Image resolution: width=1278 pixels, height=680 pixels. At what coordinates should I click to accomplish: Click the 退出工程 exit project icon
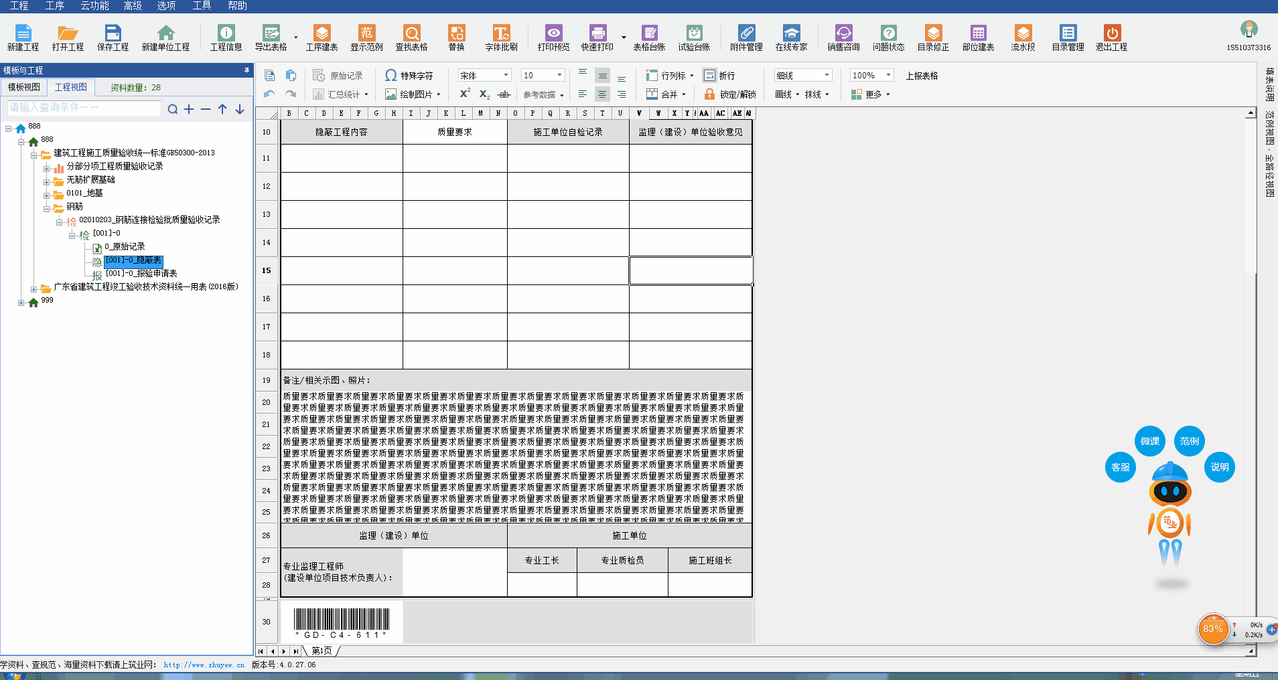pyautogui.click(x=1111, y=37)
